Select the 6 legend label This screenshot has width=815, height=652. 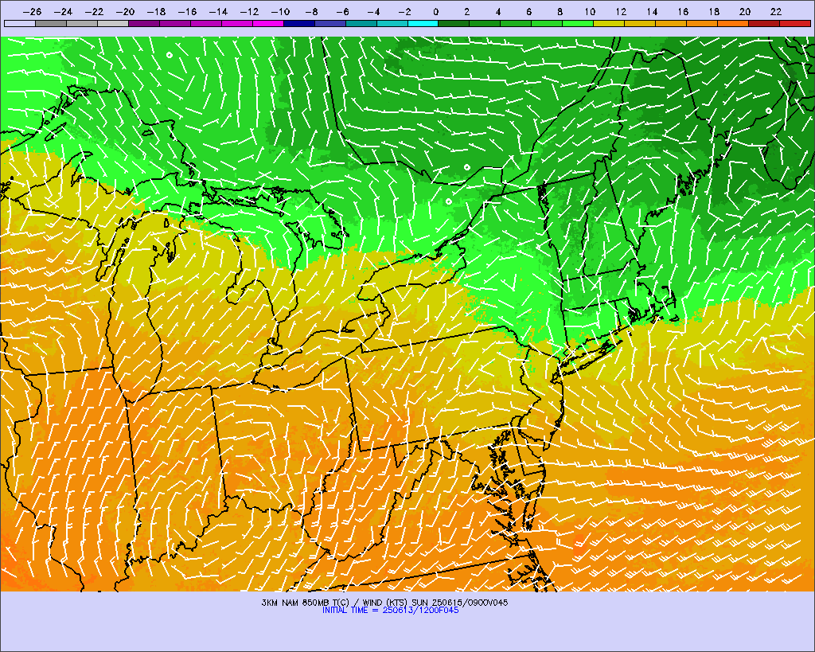click(x=528, y=11)
